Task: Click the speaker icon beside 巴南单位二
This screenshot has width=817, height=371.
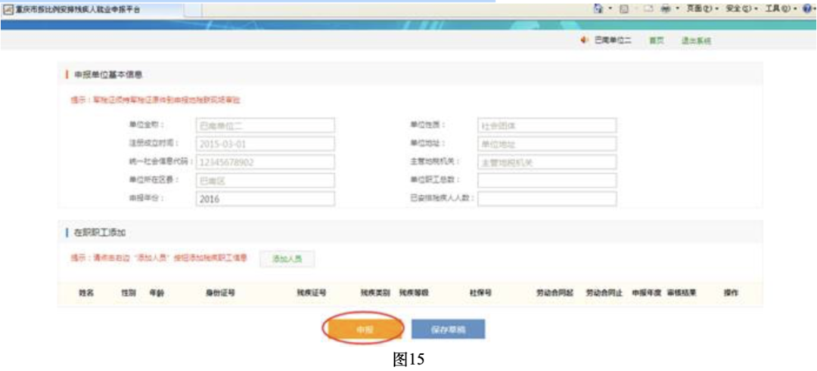Action: 583,40
